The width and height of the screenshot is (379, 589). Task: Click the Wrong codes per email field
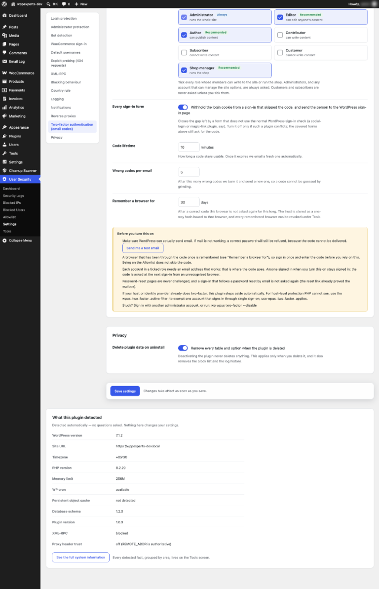coord(189,172)
